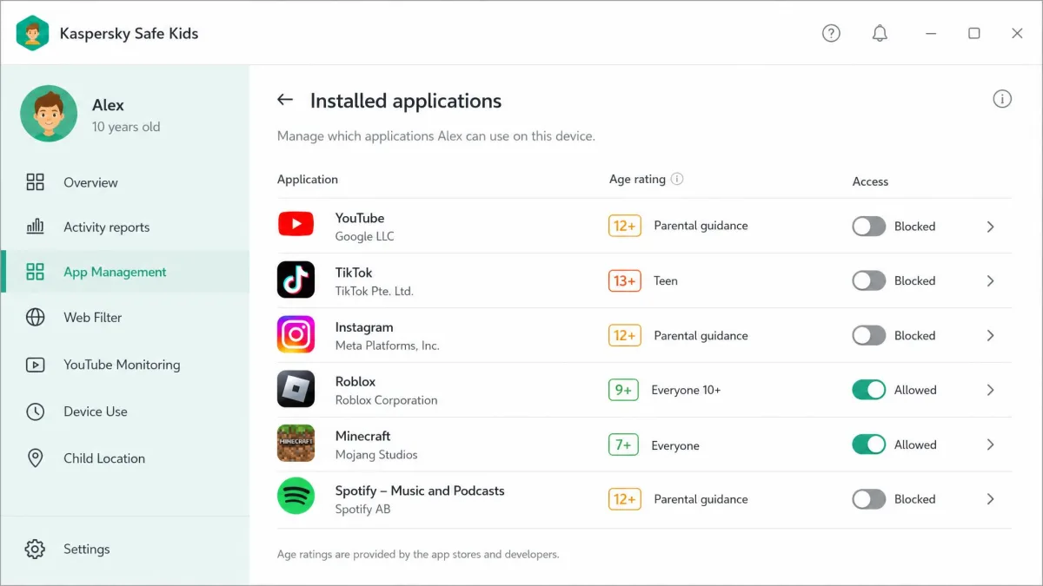
Task: Click the Minecraft app icon
Action: point(296,444)
